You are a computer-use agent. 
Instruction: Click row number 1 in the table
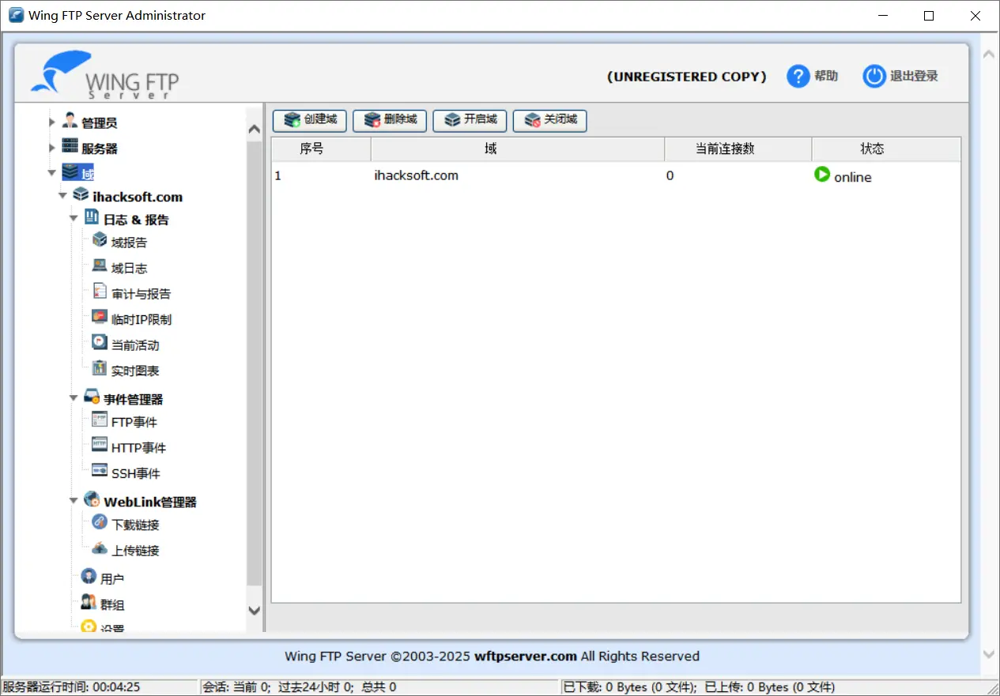click(x=278, y=175)
